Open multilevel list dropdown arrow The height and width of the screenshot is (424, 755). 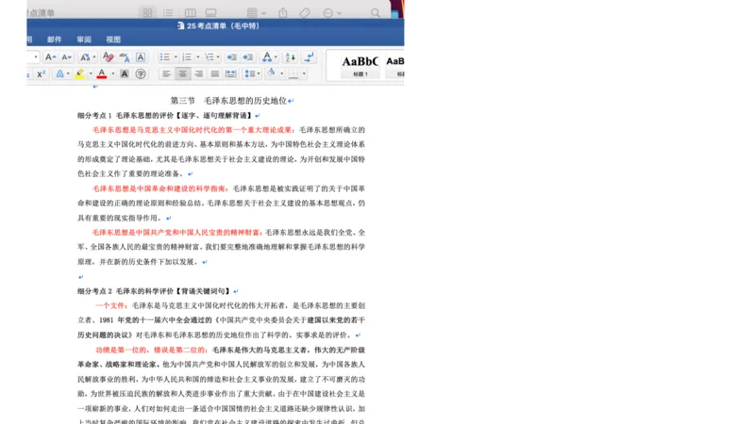click(218, 57)
